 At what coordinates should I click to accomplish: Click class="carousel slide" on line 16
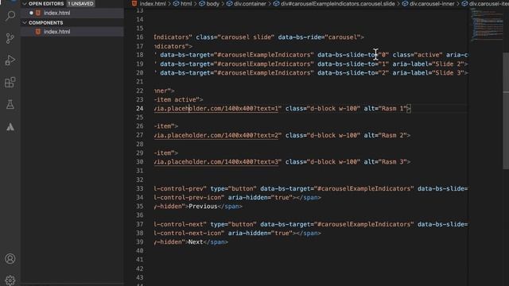click(x=235, y=37)
